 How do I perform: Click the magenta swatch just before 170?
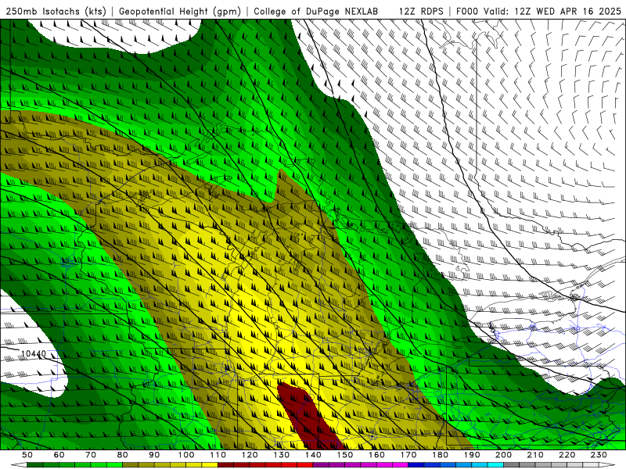(400, 464)
